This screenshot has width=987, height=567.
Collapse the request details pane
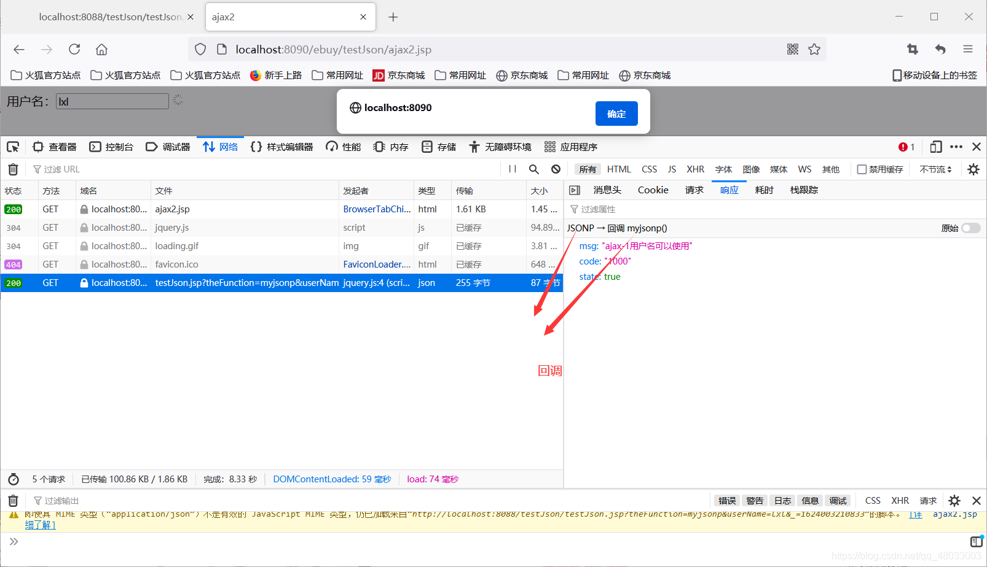coord(575,190)
